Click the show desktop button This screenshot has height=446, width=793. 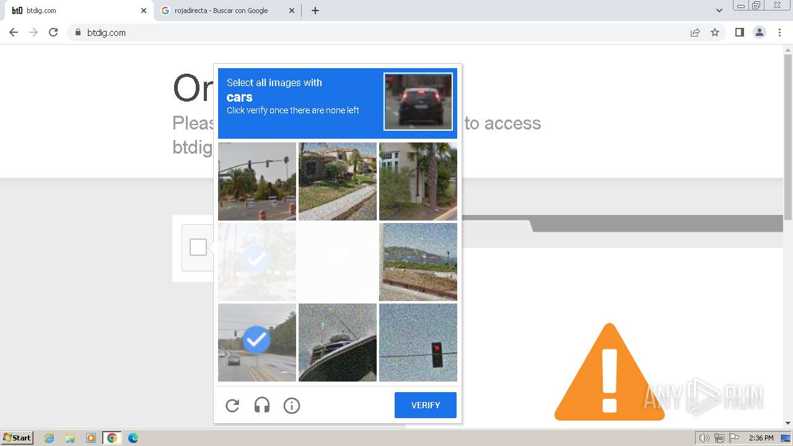pyautogui.click(x=786, y=438)
